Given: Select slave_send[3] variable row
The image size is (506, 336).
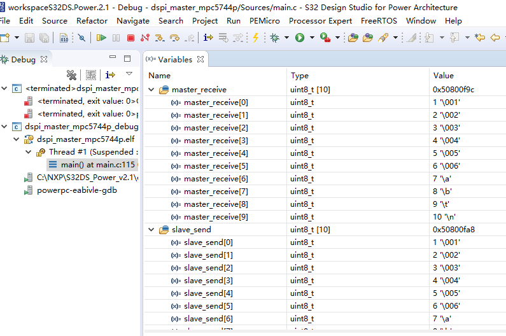Looking at the screenshot, I should (x=325, y=280).
